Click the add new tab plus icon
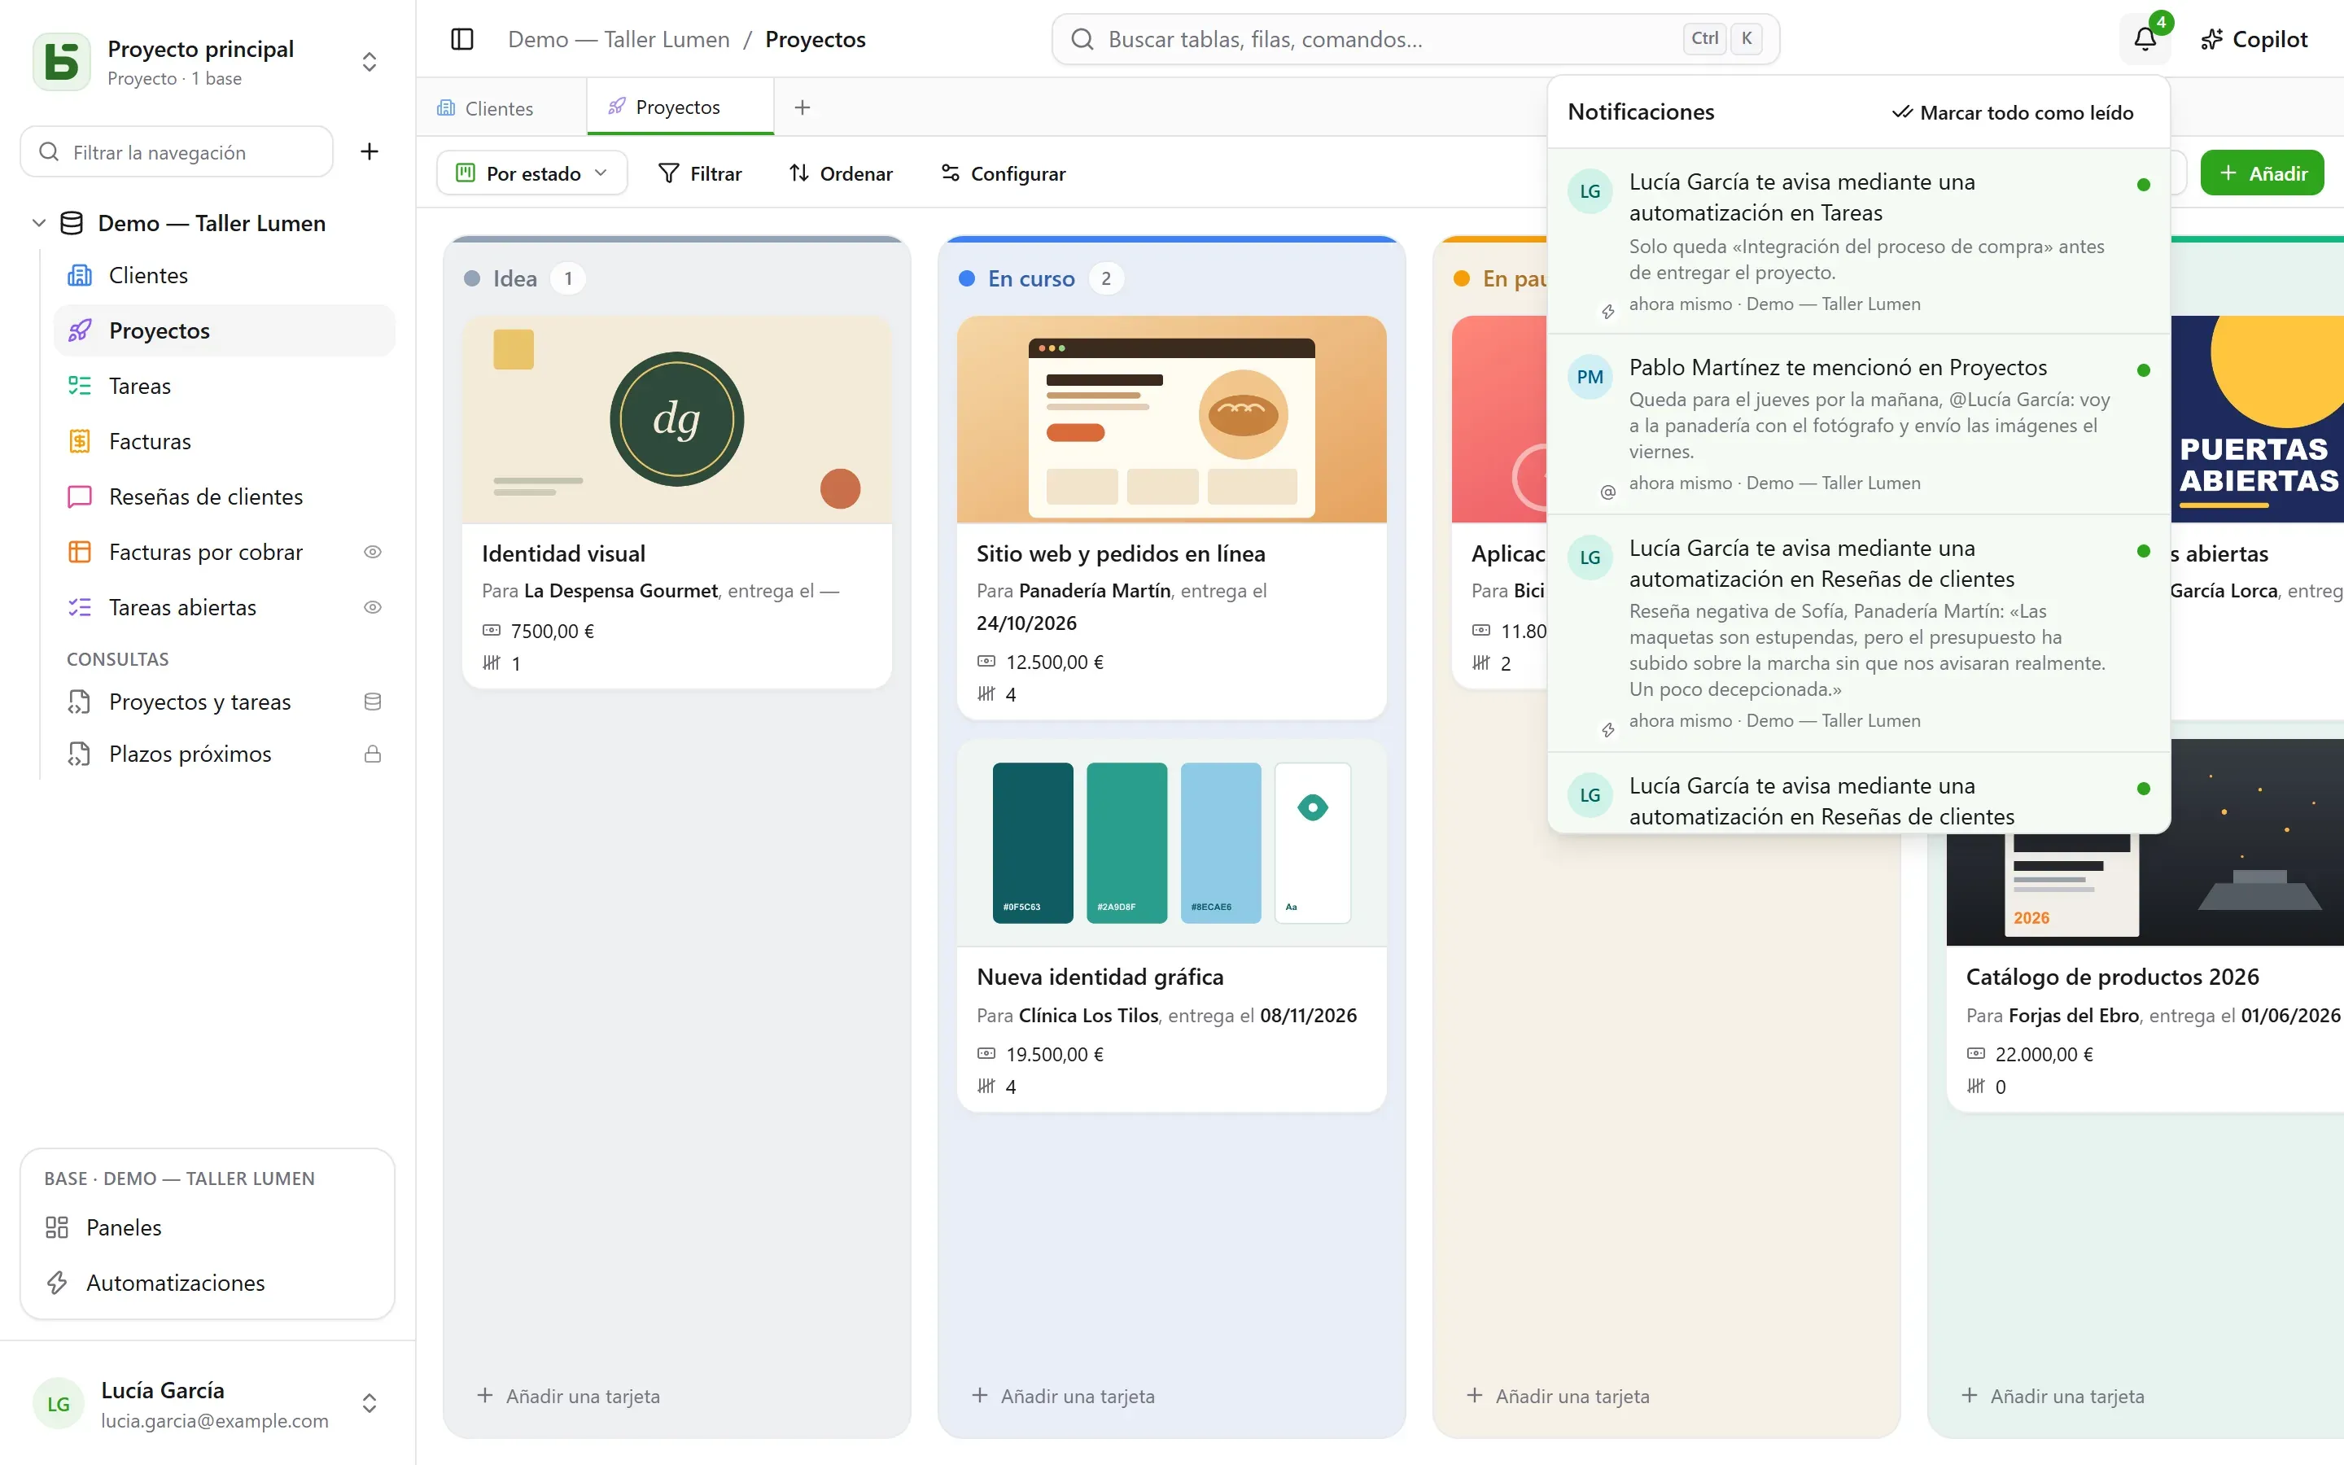2344x1465 pixels. [x=802, y=107]
